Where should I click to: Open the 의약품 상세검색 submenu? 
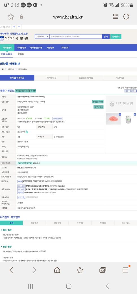point(6,54)
